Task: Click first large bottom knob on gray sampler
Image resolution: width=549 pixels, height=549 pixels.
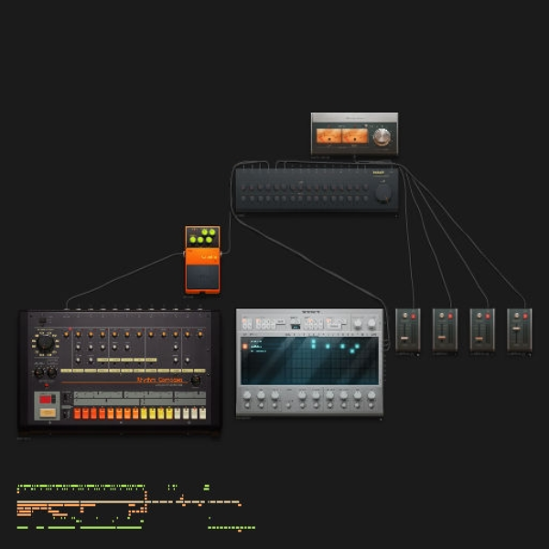Action: 247,395
